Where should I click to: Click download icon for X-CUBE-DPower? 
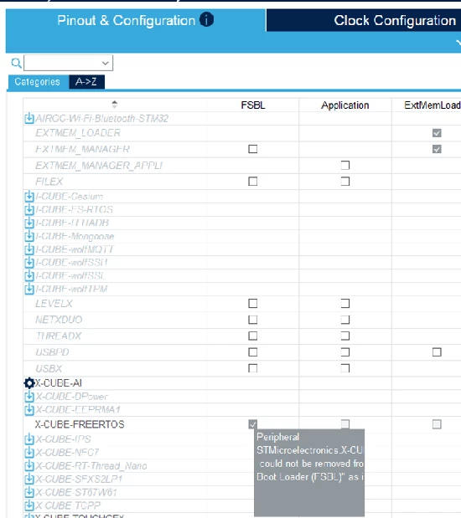pos(29,396)
